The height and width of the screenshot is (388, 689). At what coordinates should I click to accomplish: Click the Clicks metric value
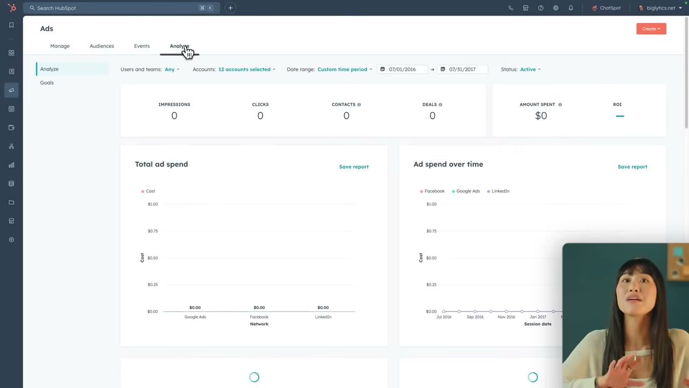(261, 115)
